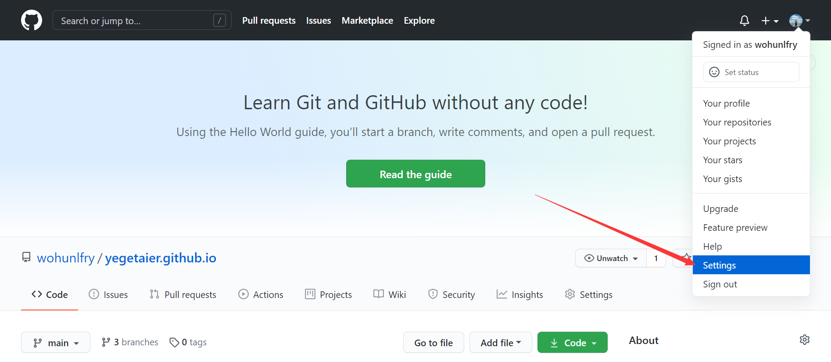Switch to the Code tab
831x362 pixels.
(x=50, y=295)
